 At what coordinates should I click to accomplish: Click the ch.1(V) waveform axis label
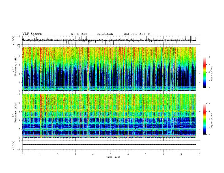(14, 40)
